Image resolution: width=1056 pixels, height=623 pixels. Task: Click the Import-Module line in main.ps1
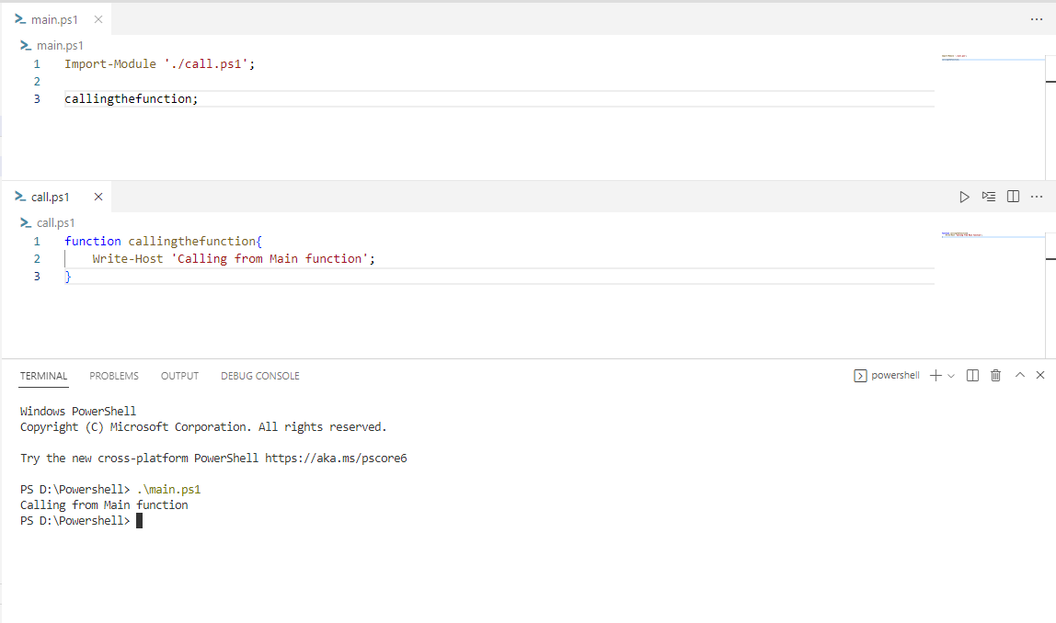(160, 64)
